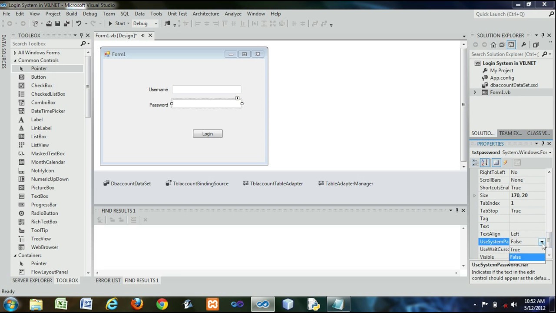Expand the All Windows Forms group

[15, 53]
